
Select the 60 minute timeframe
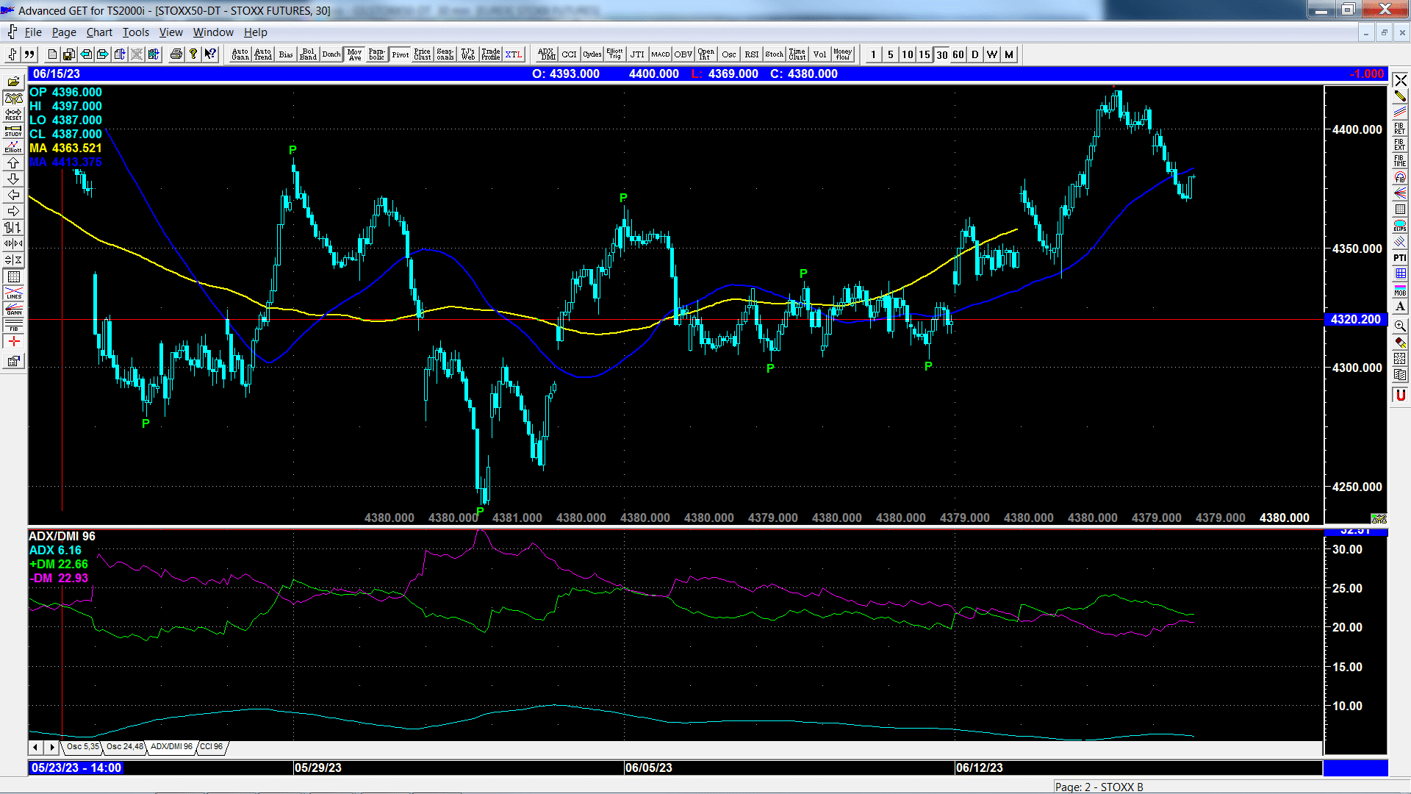(x=958, y=54)
